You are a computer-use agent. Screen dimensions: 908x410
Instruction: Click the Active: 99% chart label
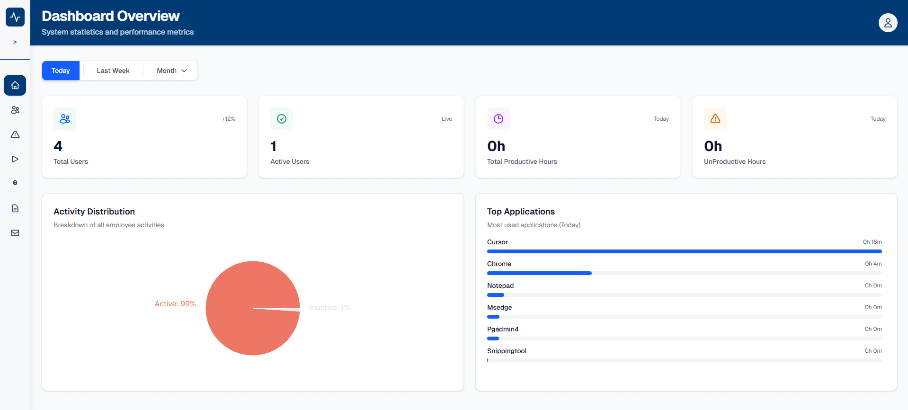pos(175,304)
